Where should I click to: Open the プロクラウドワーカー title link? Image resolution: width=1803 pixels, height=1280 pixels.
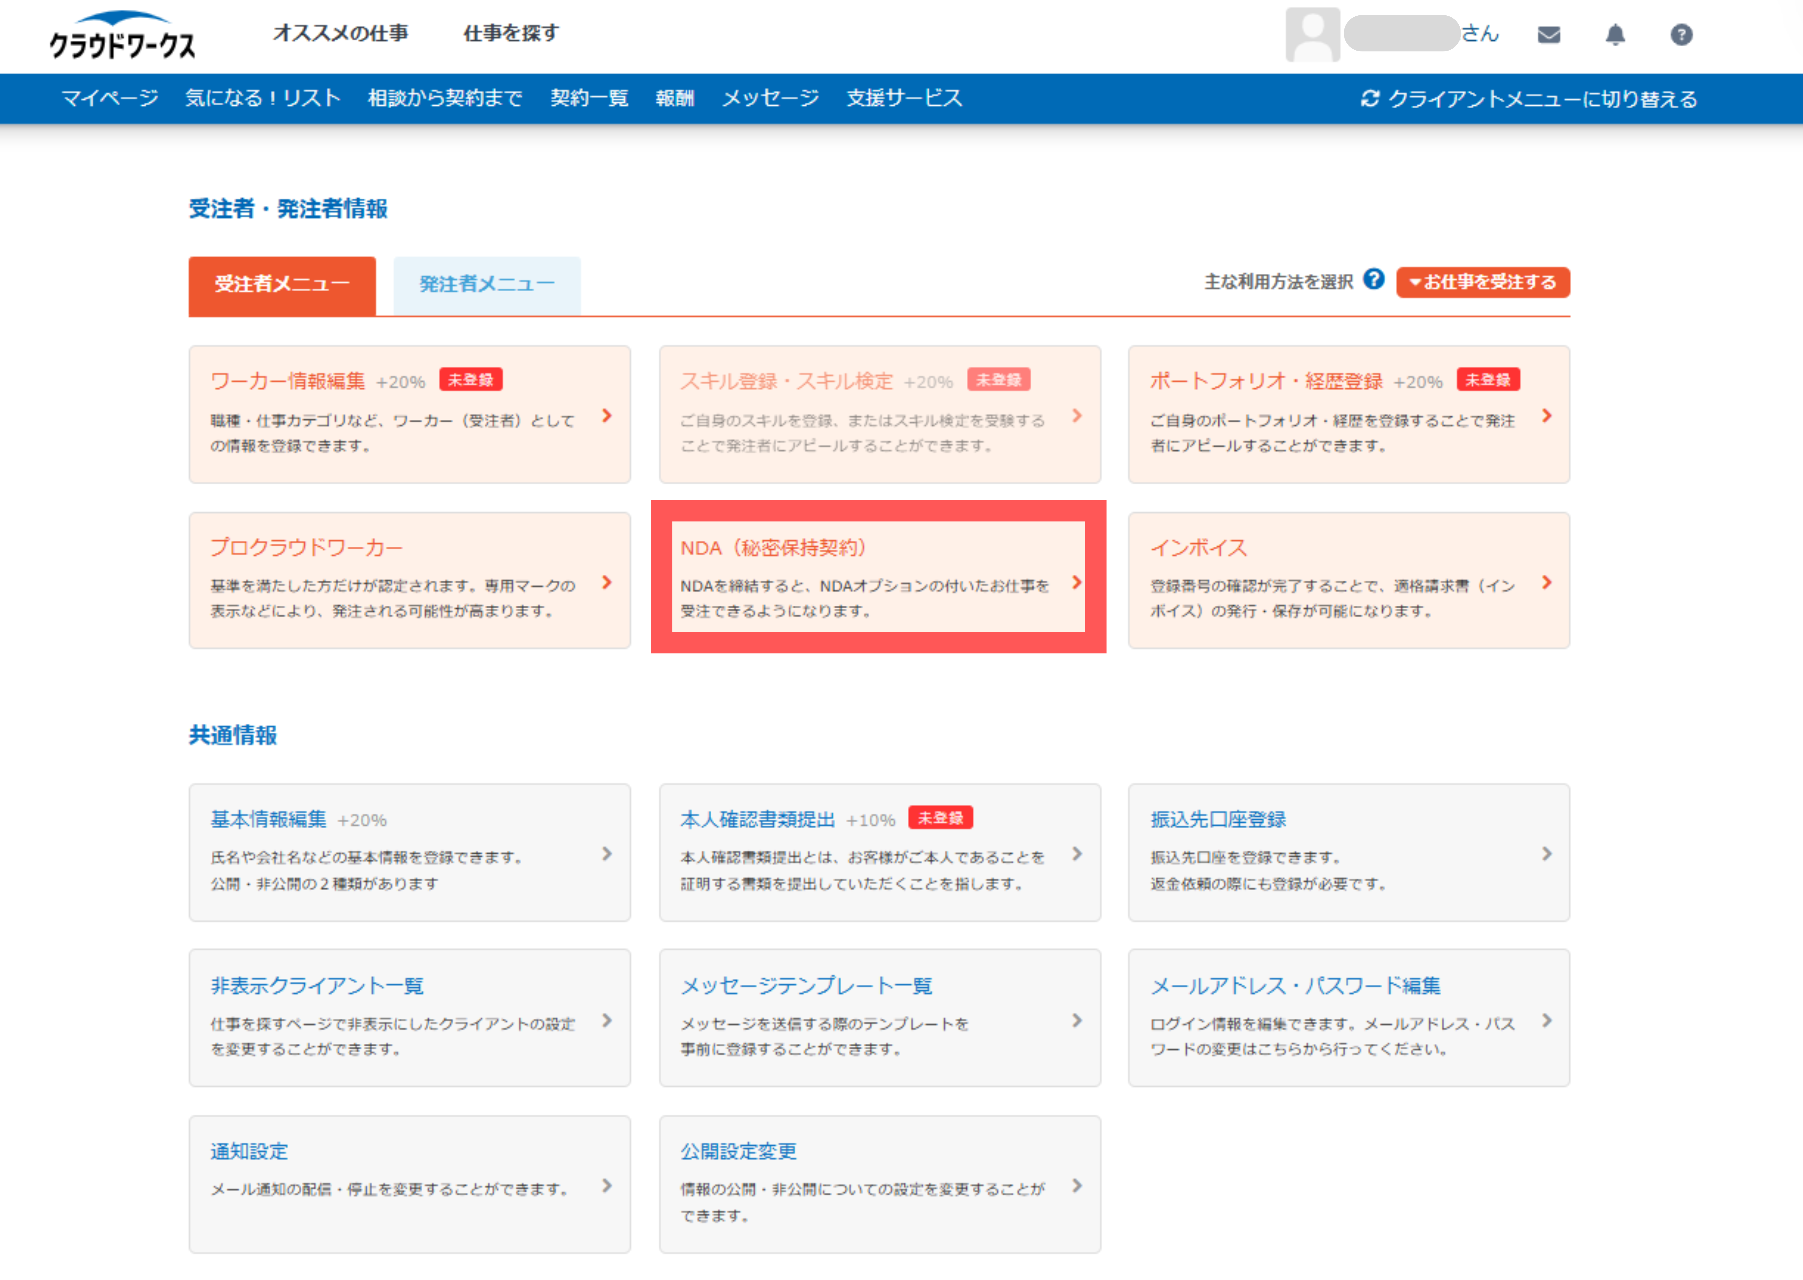tap(306, 547)
